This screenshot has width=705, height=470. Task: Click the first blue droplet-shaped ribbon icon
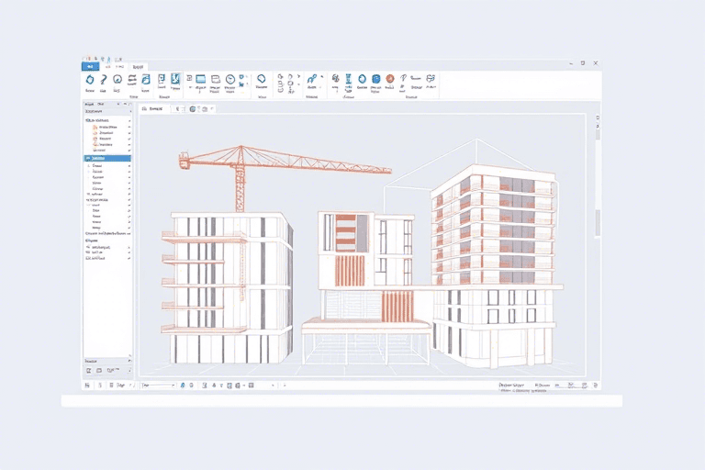(x=90, y=80)
